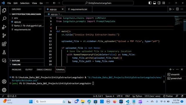Screen dimensions: 186x105
Task: Open remote window indicator in status bar
Action: 3,96
